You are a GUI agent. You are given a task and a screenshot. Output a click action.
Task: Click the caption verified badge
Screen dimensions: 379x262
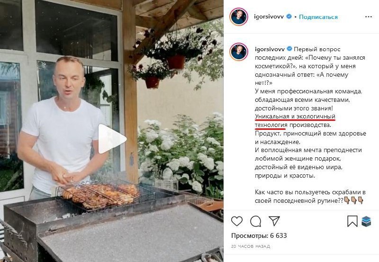pyautogui.click(x=289, y=49)
